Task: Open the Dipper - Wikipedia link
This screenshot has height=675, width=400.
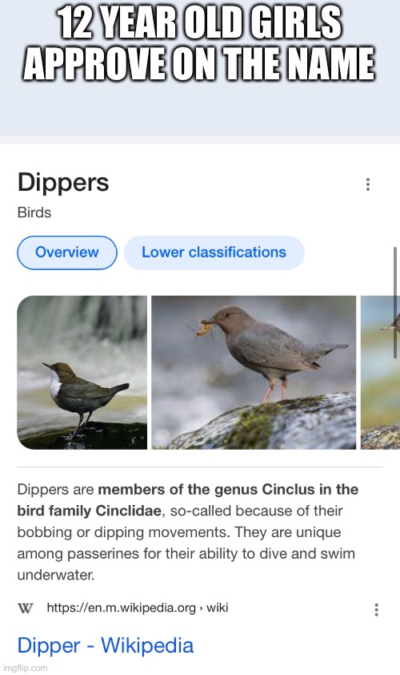Action: pos(106,645)
